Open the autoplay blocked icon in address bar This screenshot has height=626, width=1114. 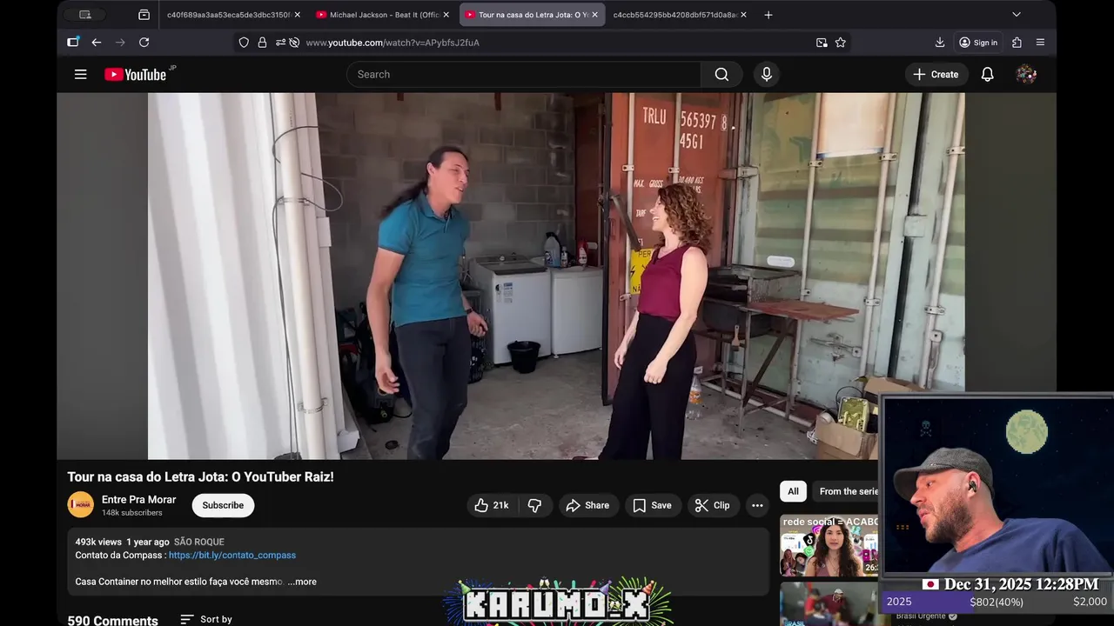(294, 43)
